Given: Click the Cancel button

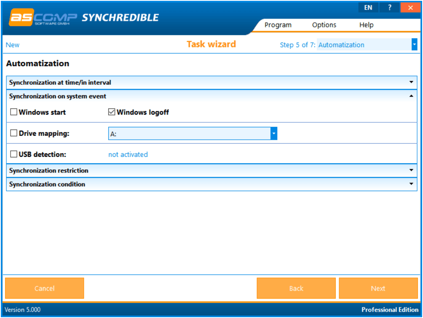Looking at the screenshot, I should click(x=45, y=288).
